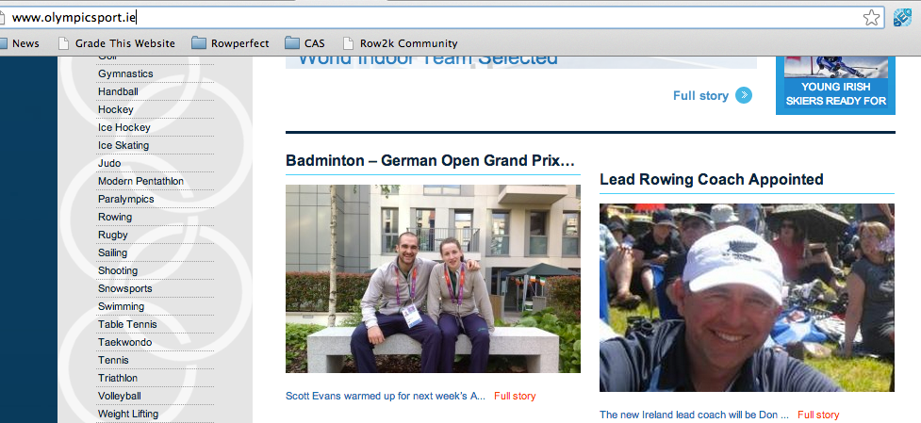Click Full story under the Scott Evans article
921x423 pixels.
point(514,396)
